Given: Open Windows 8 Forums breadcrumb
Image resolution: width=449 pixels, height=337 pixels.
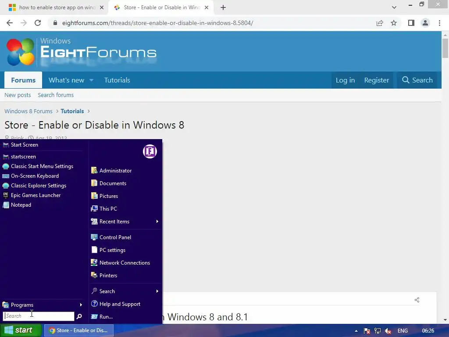Looking at the screenshot, I should [x=29, y=111].
